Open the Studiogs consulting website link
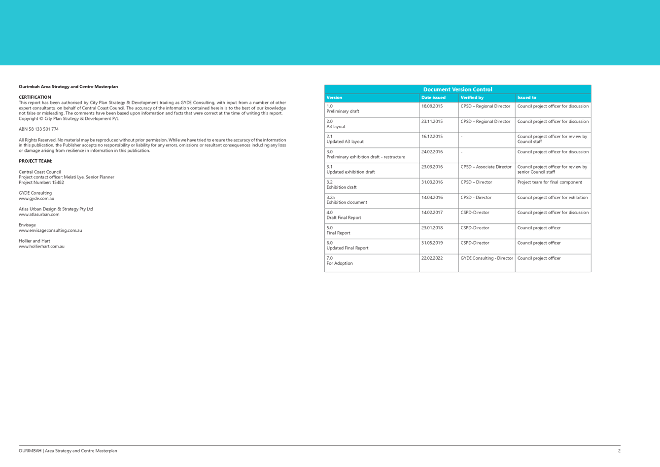This screenshot has width=660, height=467. click(x=49, y=230)
